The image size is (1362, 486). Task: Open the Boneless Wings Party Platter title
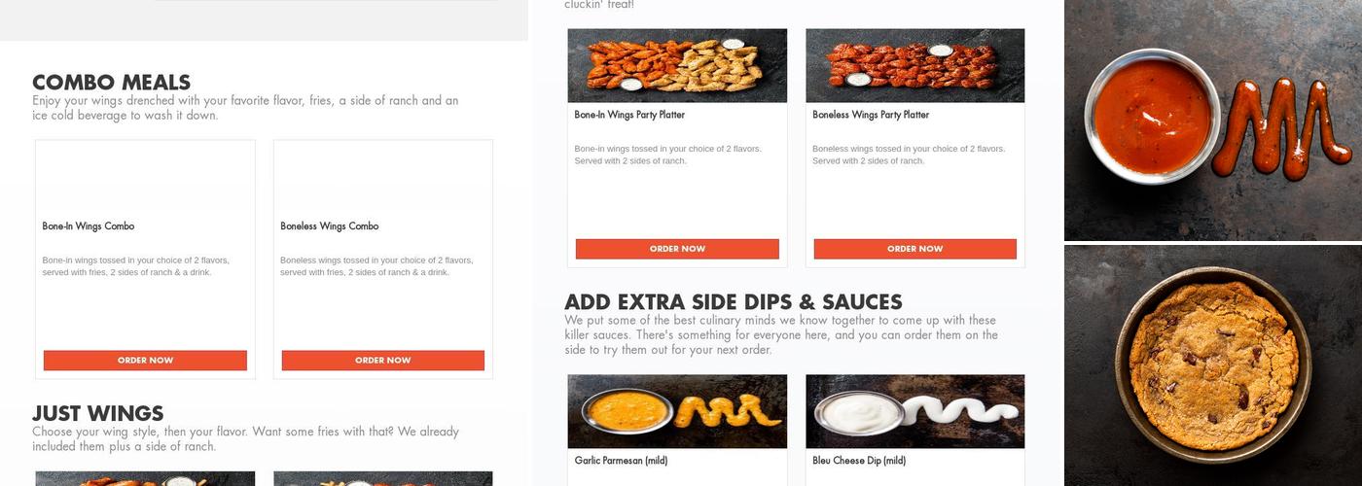(871, 115)
